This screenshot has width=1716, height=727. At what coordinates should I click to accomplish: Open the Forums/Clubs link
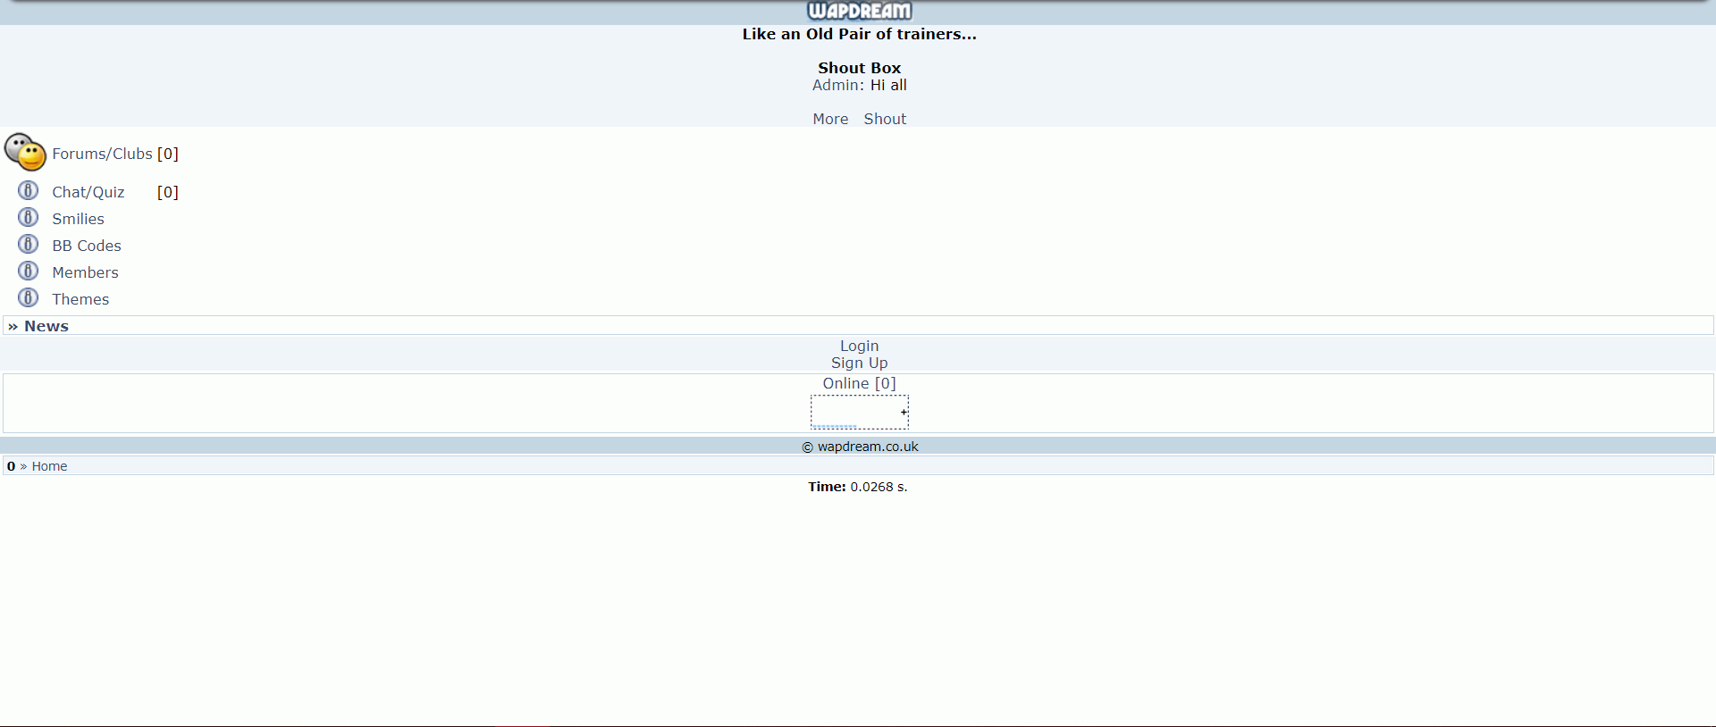[102, 154]
